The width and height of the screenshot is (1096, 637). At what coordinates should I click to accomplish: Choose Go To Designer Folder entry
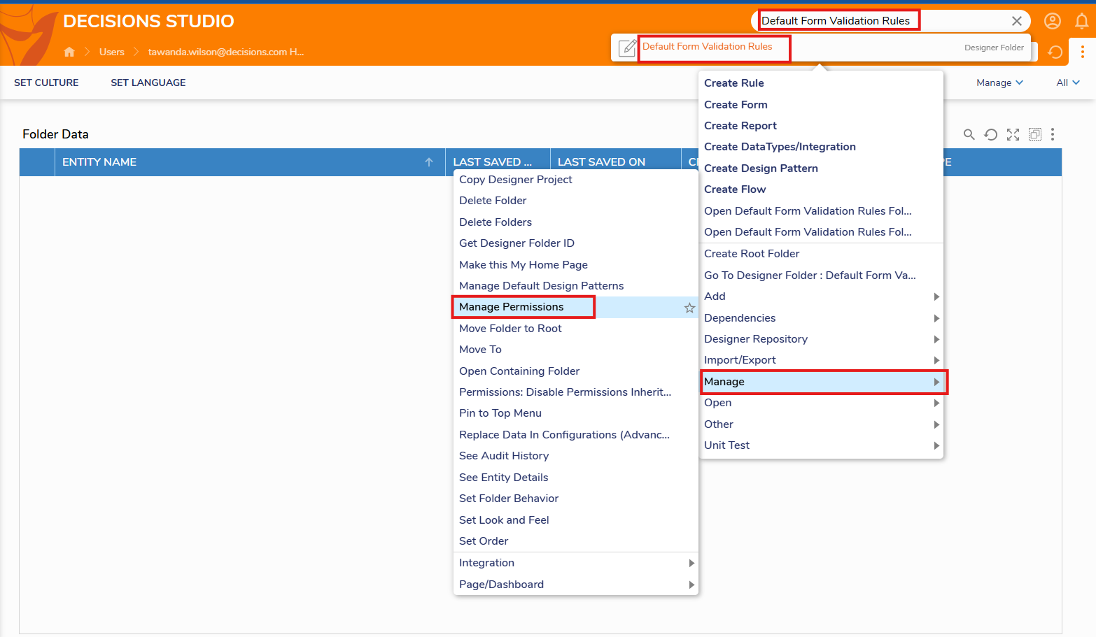[x=810, y=275]
